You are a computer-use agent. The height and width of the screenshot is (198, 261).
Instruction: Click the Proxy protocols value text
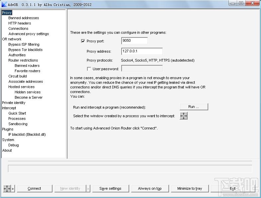pos(158,60)
